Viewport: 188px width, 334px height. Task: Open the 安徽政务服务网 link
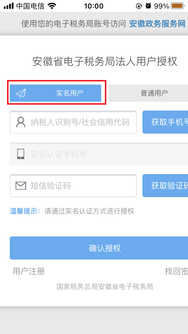[x=157, y=24]
